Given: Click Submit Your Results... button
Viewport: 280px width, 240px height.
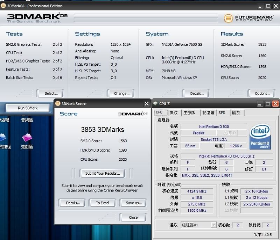Looking at the screenshot, I should point(102,173).
